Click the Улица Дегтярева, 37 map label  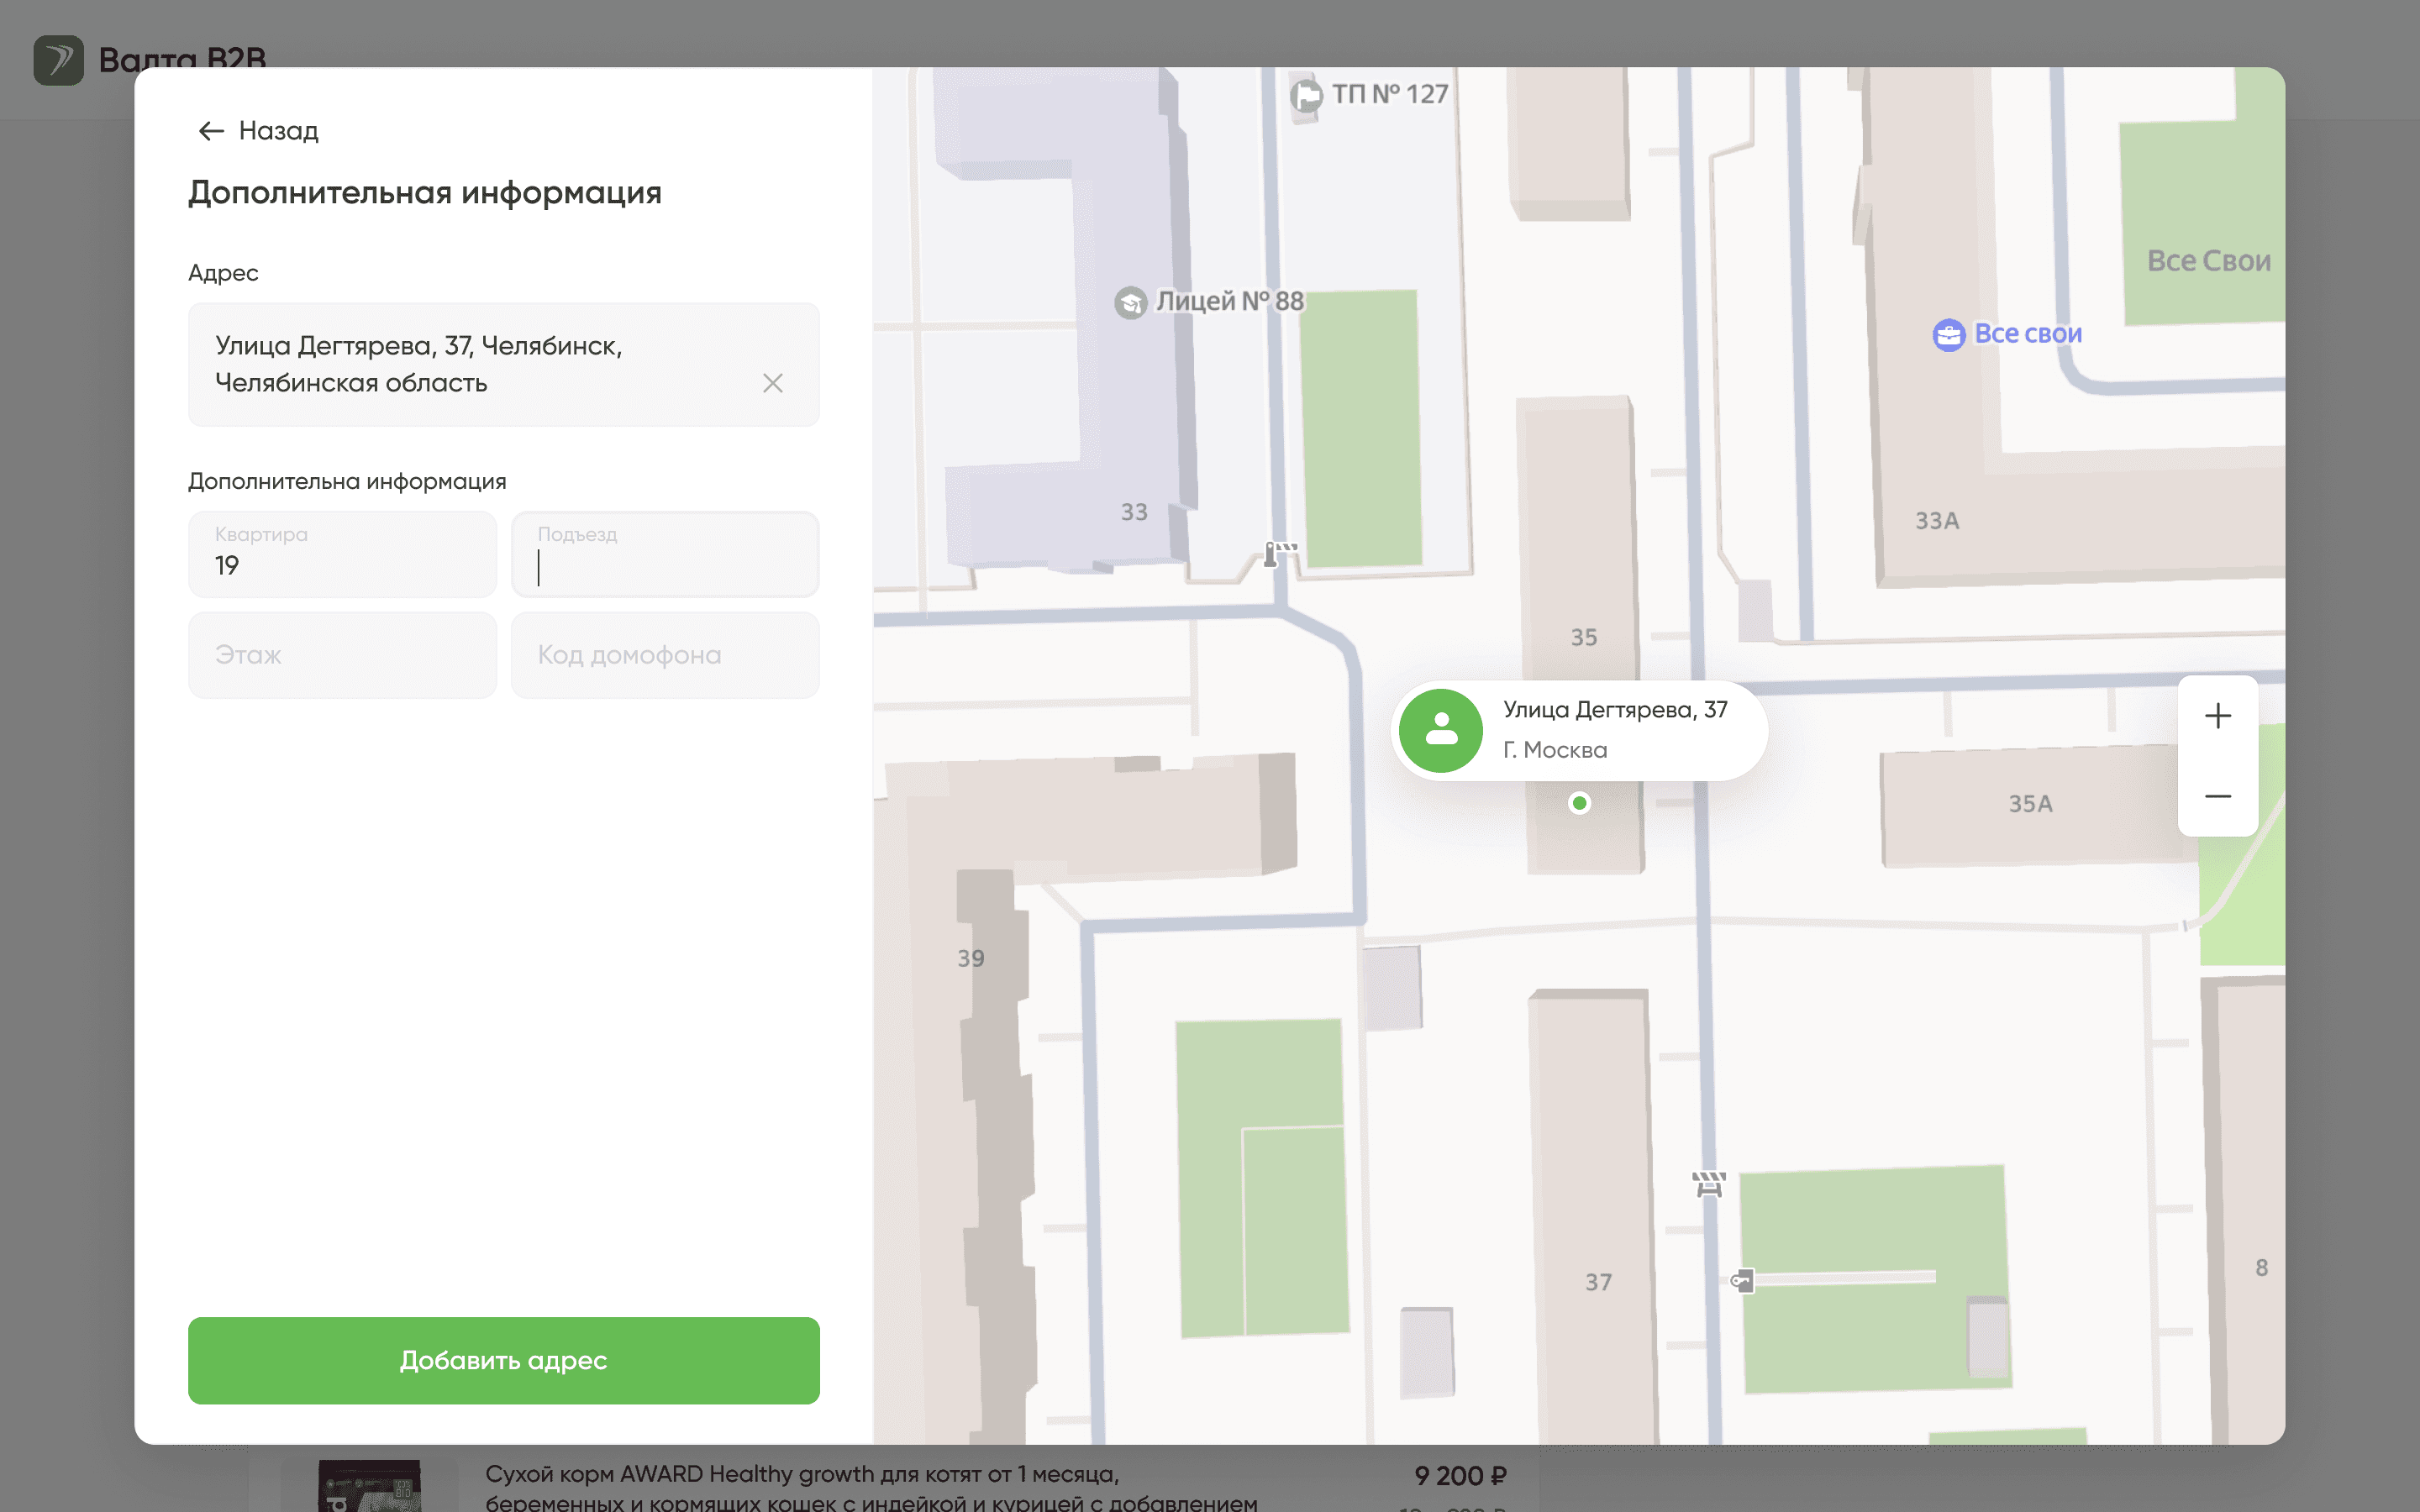pos(1614,710)
